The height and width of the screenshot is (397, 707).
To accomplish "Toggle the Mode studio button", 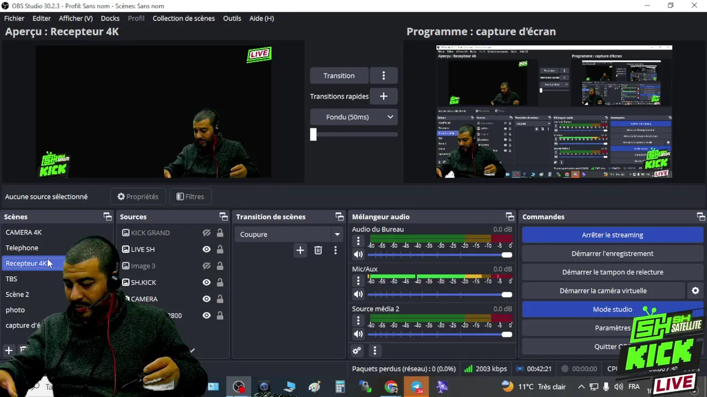I will coord(613,309).
